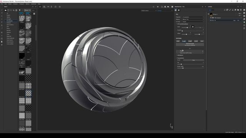Click the material sphere icon in Properties panel
The image size is (246, 138).
click(x=179, y=10)
